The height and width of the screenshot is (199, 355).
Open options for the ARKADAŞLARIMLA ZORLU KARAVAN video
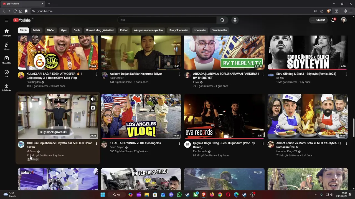(263, 74)
